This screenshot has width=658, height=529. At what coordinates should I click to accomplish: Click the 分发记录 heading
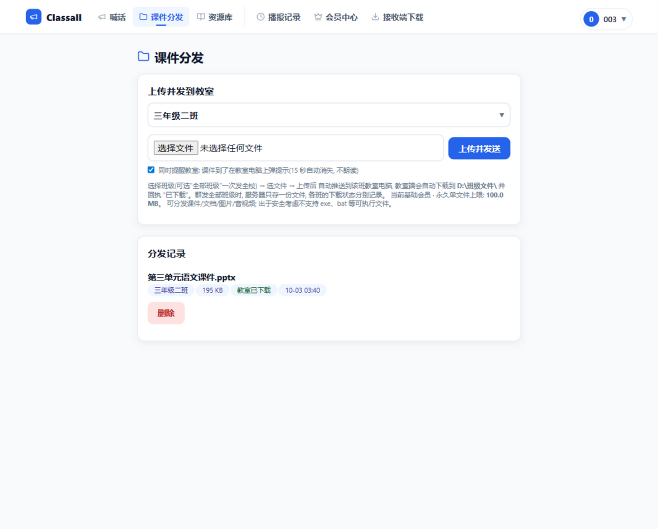167,254
